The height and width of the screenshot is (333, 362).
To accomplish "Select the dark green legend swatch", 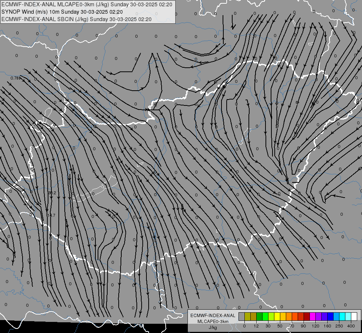I will click(260, 316).
